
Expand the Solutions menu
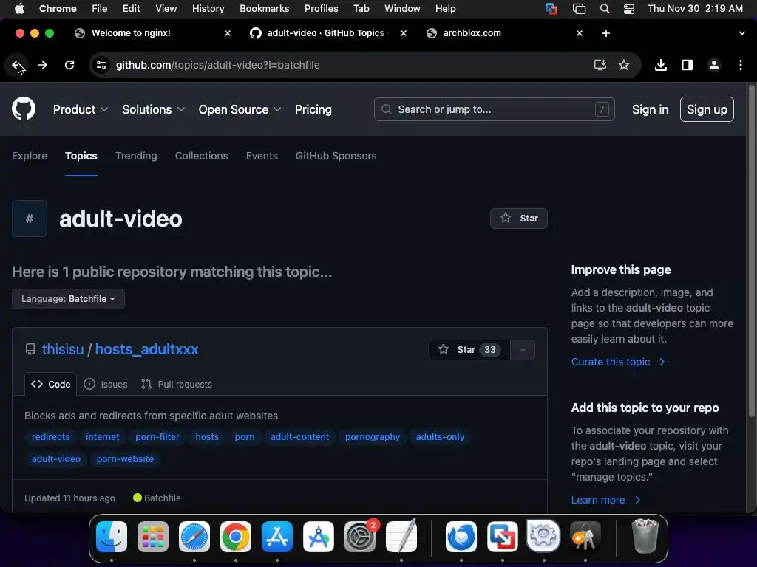(153, 109)
